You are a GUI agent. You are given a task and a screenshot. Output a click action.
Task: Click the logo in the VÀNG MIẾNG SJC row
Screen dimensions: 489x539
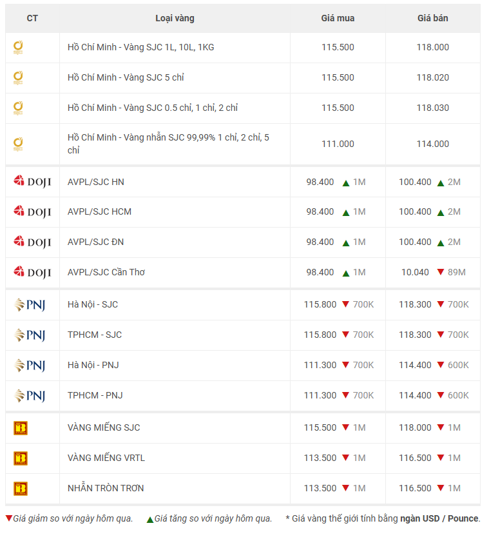(21, 428)
